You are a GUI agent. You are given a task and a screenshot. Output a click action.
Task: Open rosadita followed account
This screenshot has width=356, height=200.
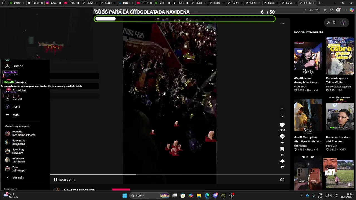pyautogui.click(x=20, y=133)
